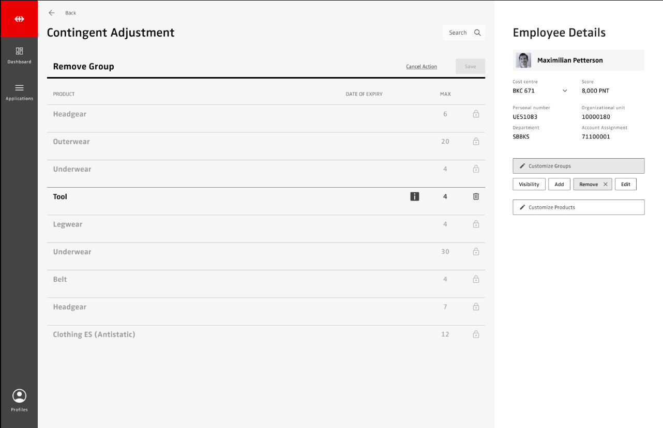Expand Customize Products section

pos(578,207)
